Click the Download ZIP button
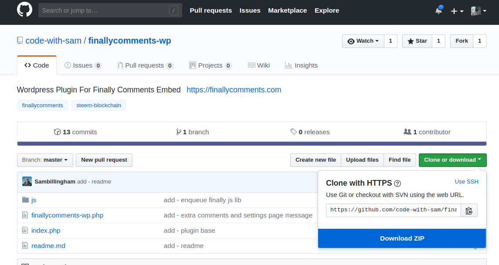The width and height of the screenshot is (499, 265). 402,238
